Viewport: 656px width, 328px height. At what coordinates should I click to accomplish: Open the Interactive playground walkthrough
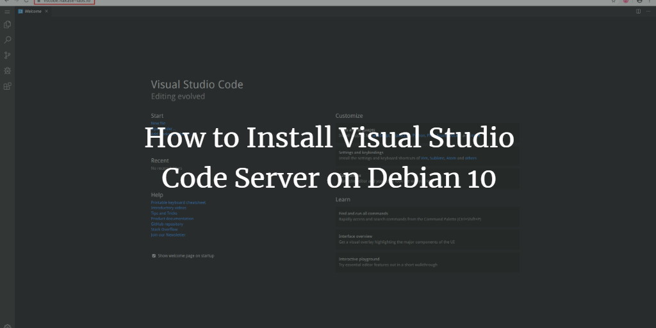427,262
